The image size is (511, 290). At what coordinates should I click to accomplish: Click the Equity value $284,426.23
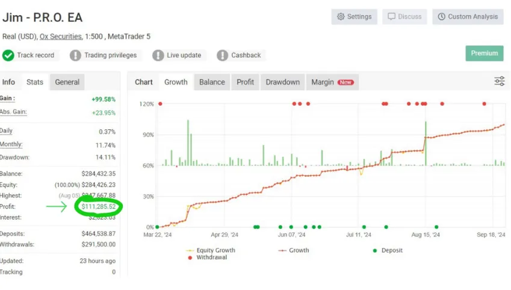[x=99, y=185]
